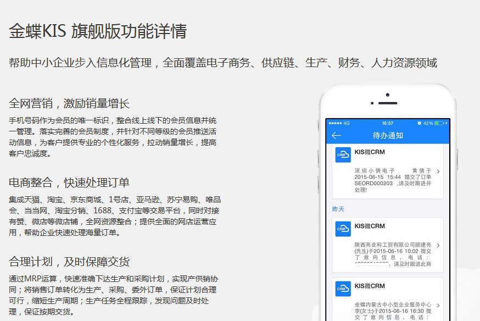Open the chevron on the 金蝶内蒙古 notification
Viewport: 480px width, 321px height.
click(438, 306)
